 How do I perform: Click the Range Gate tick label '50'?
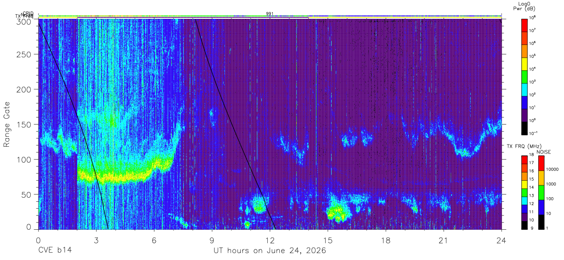coord(27,194)
